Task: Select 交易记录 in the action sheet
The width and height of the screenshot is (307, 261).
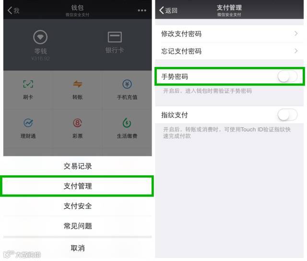Action: pos(78,166)
